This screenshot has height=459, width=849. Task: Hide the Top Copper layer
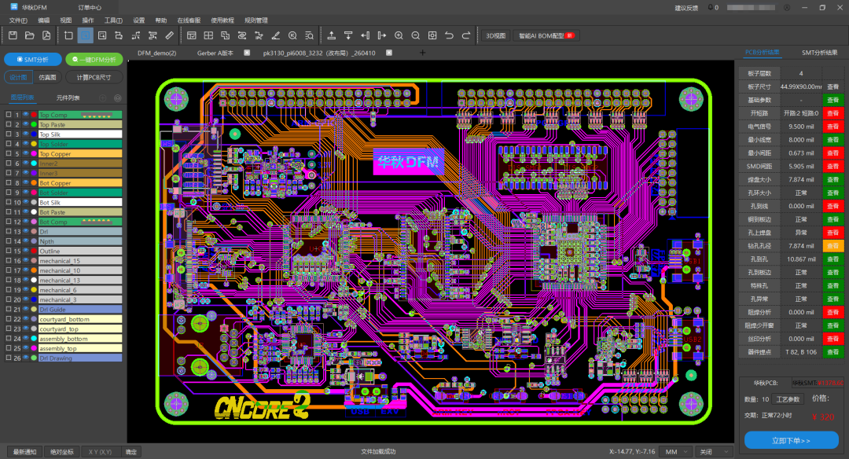click(x=25, y=154)
